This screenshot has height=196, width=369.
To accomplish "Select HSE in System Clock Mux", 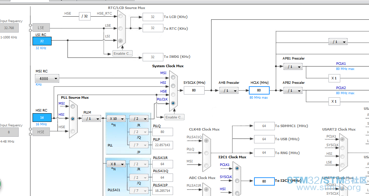I will pos(173,95).
